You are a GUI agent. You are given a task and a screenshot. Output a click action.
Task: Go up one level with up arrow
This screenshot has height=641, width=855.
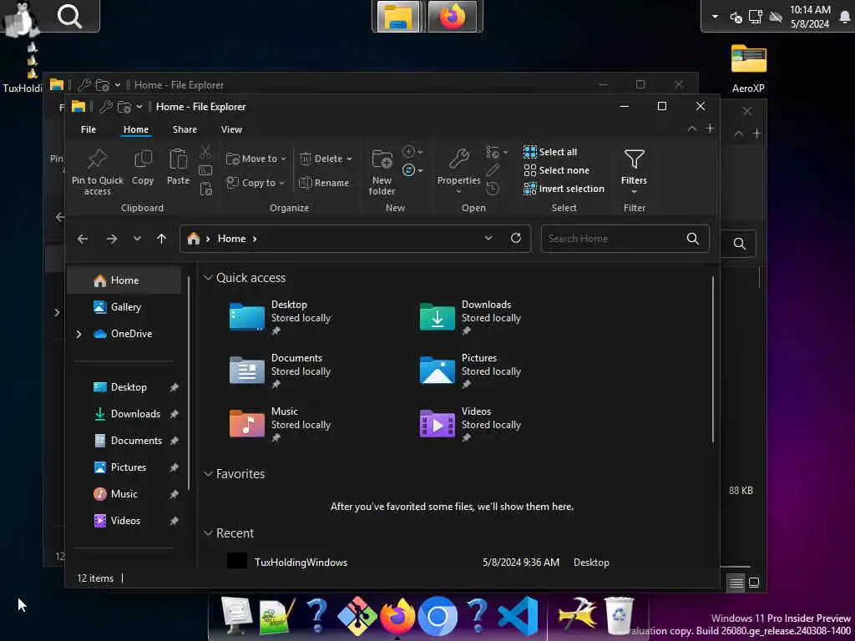click(161, 239)
